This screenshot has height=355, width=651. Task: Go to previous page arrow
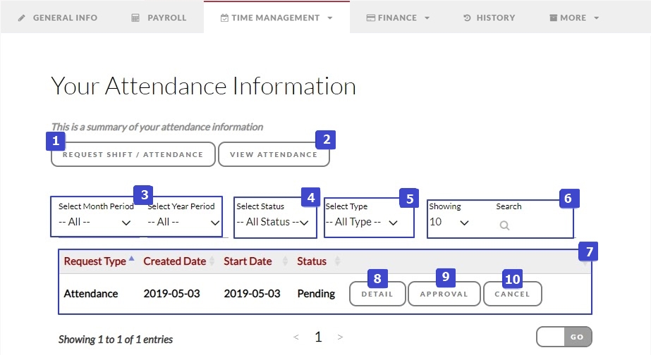296,338
